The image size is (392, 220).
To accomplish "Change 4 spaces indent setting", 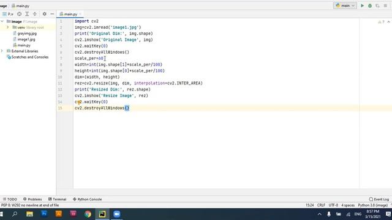I will pos(348,205).
